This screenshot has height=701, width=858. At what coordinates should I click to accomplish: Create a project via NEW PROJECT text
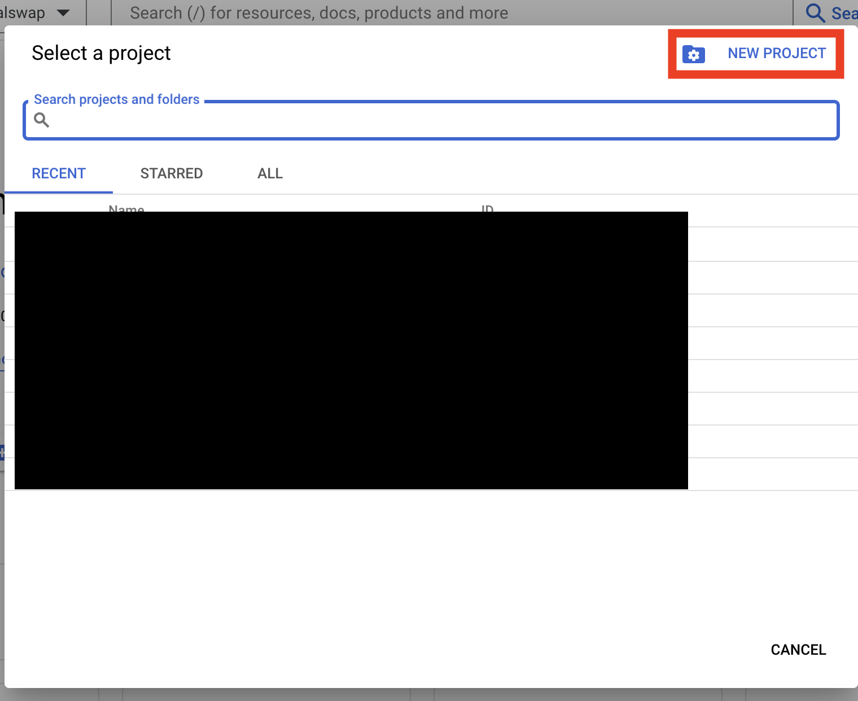click(x=776, y=54)
